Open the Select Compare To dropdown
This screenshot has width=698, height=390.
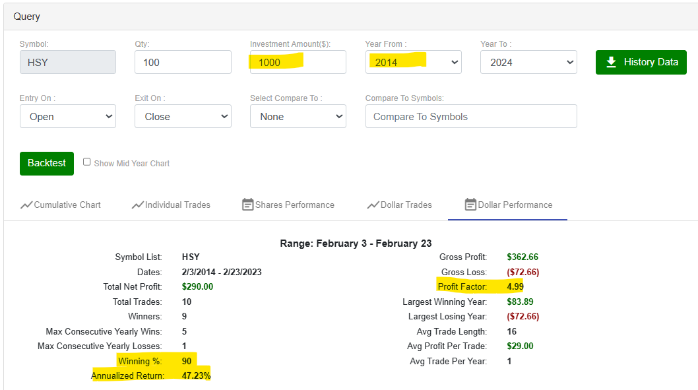[298, 116]
